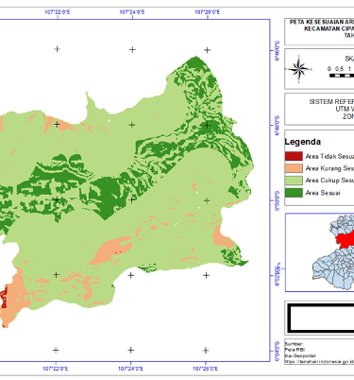
Task: Click the scale bar number '0,5'
Action: point(339,69)
